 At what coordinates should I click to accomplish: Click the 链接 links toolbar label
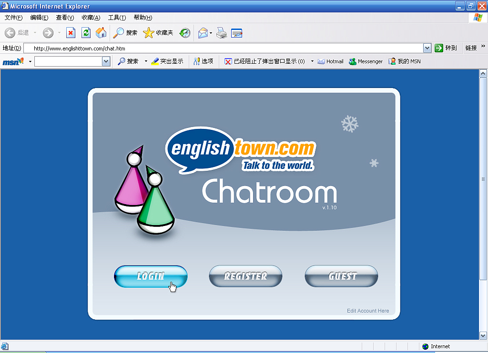tap(471, 48)
